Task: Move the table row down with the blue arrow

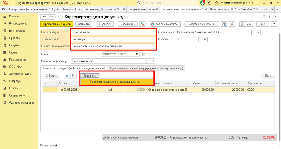Action: (73, 76)
